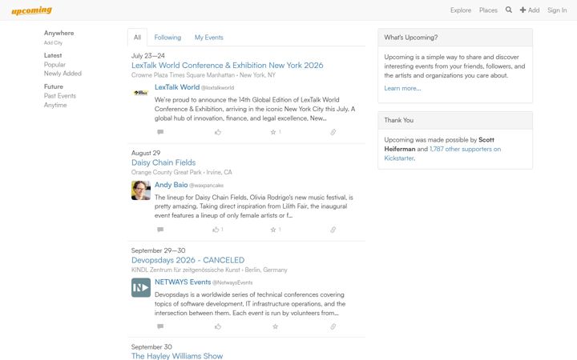Click link icon on LexTalk event
Viewport: 577px width, 360px height.
[x=333, y=132]
